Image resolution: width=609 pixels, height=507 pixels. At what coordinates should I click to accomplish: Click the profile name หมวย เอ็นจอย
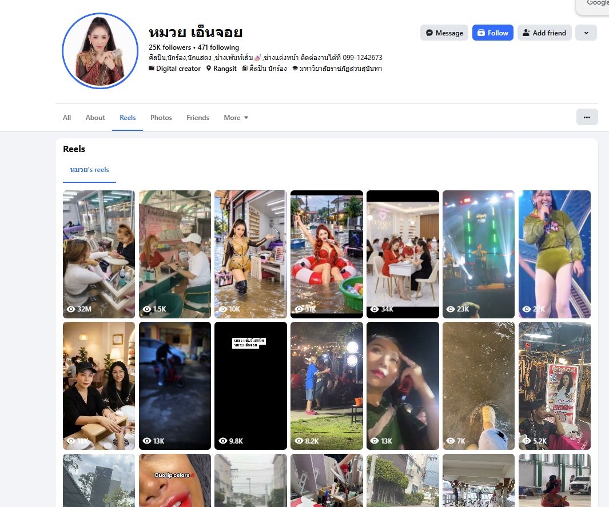click(196, 33)
